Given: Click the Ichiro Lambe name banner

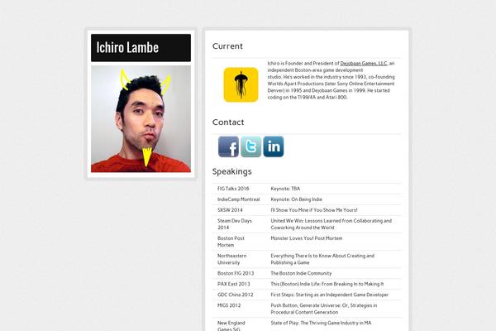Looking at the screenshot, I should click(x=141, y=48).
